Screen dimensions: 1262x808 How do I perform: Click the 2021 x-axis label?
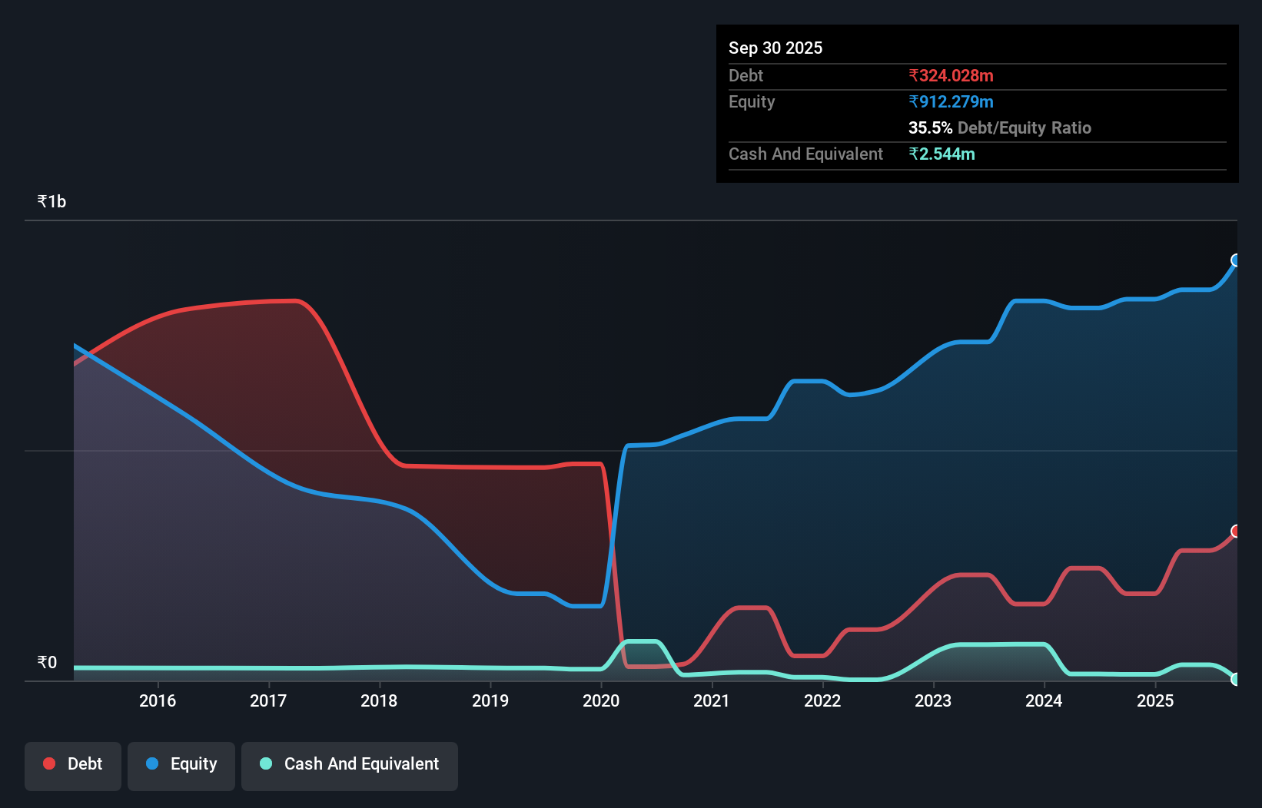pos(712,700)
